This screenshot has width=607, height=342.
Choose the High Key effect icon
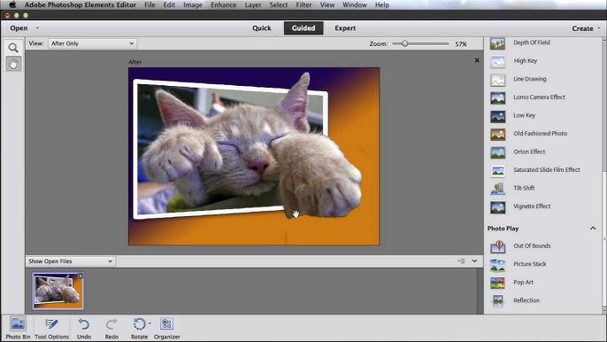497,61
